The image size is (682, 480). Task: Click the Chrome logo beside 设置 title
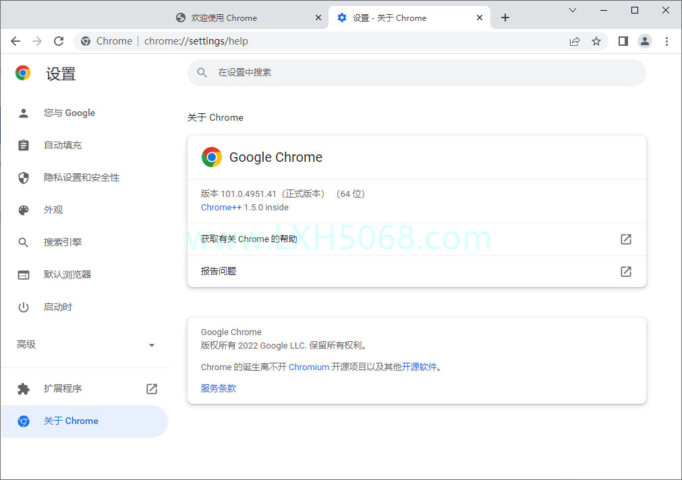(x=23, y=73)
